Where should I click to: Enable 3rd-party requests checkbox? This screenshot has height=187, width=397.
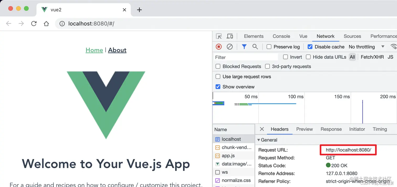click(267, 66)
